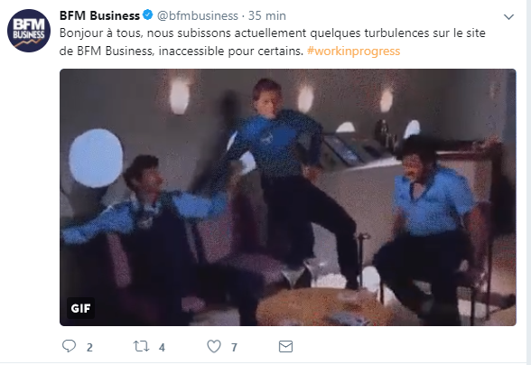
Task: Send tweet via the envelope message icon
Action: coord(285,346)
